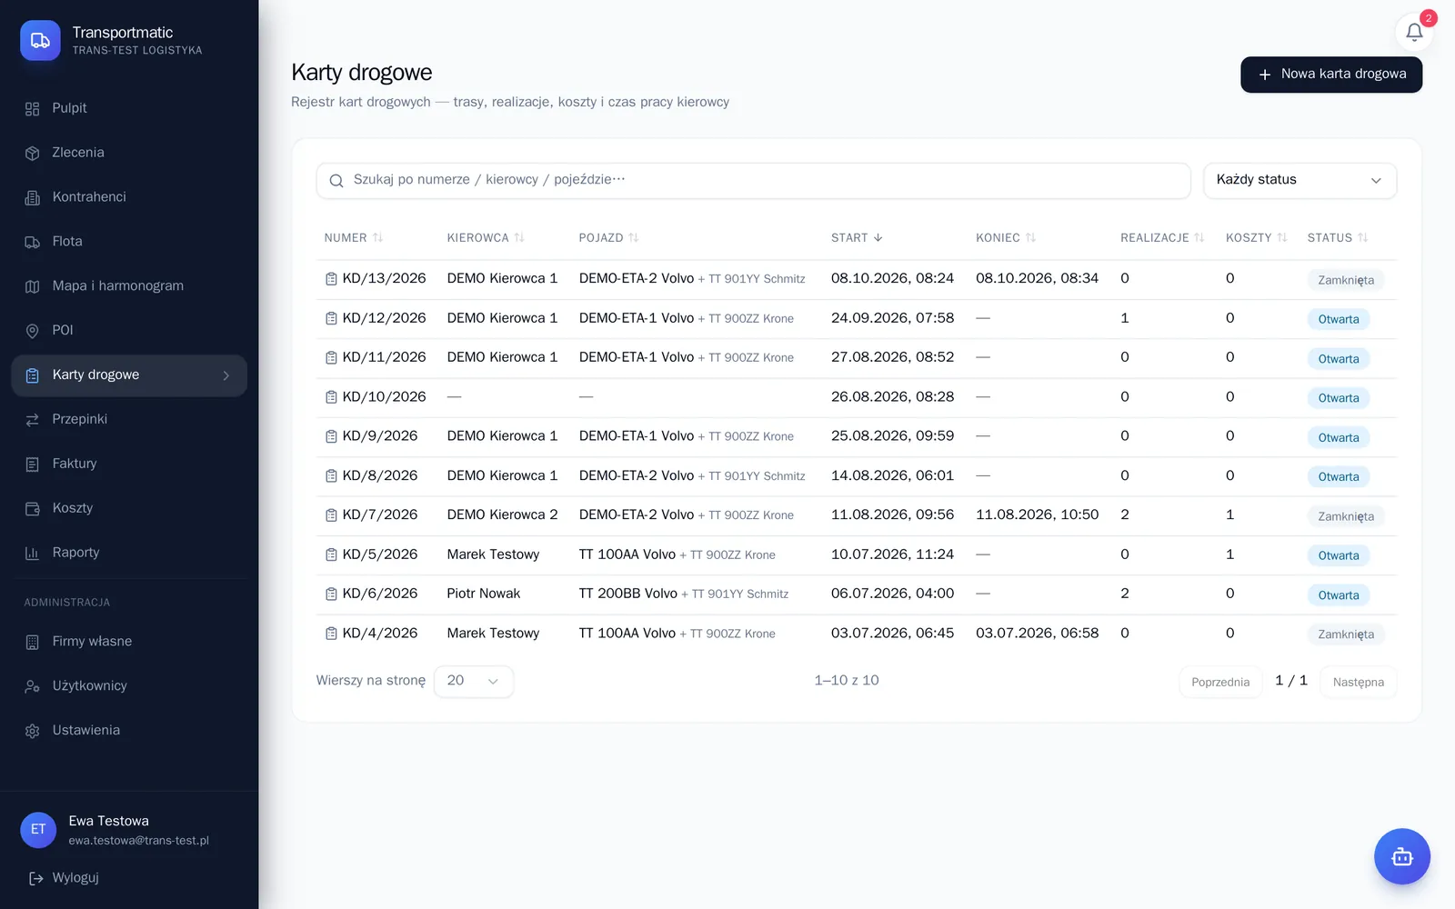Open Mapa i harmonogram in sidebar
1455x909 pixels.
tap(129, 286)
